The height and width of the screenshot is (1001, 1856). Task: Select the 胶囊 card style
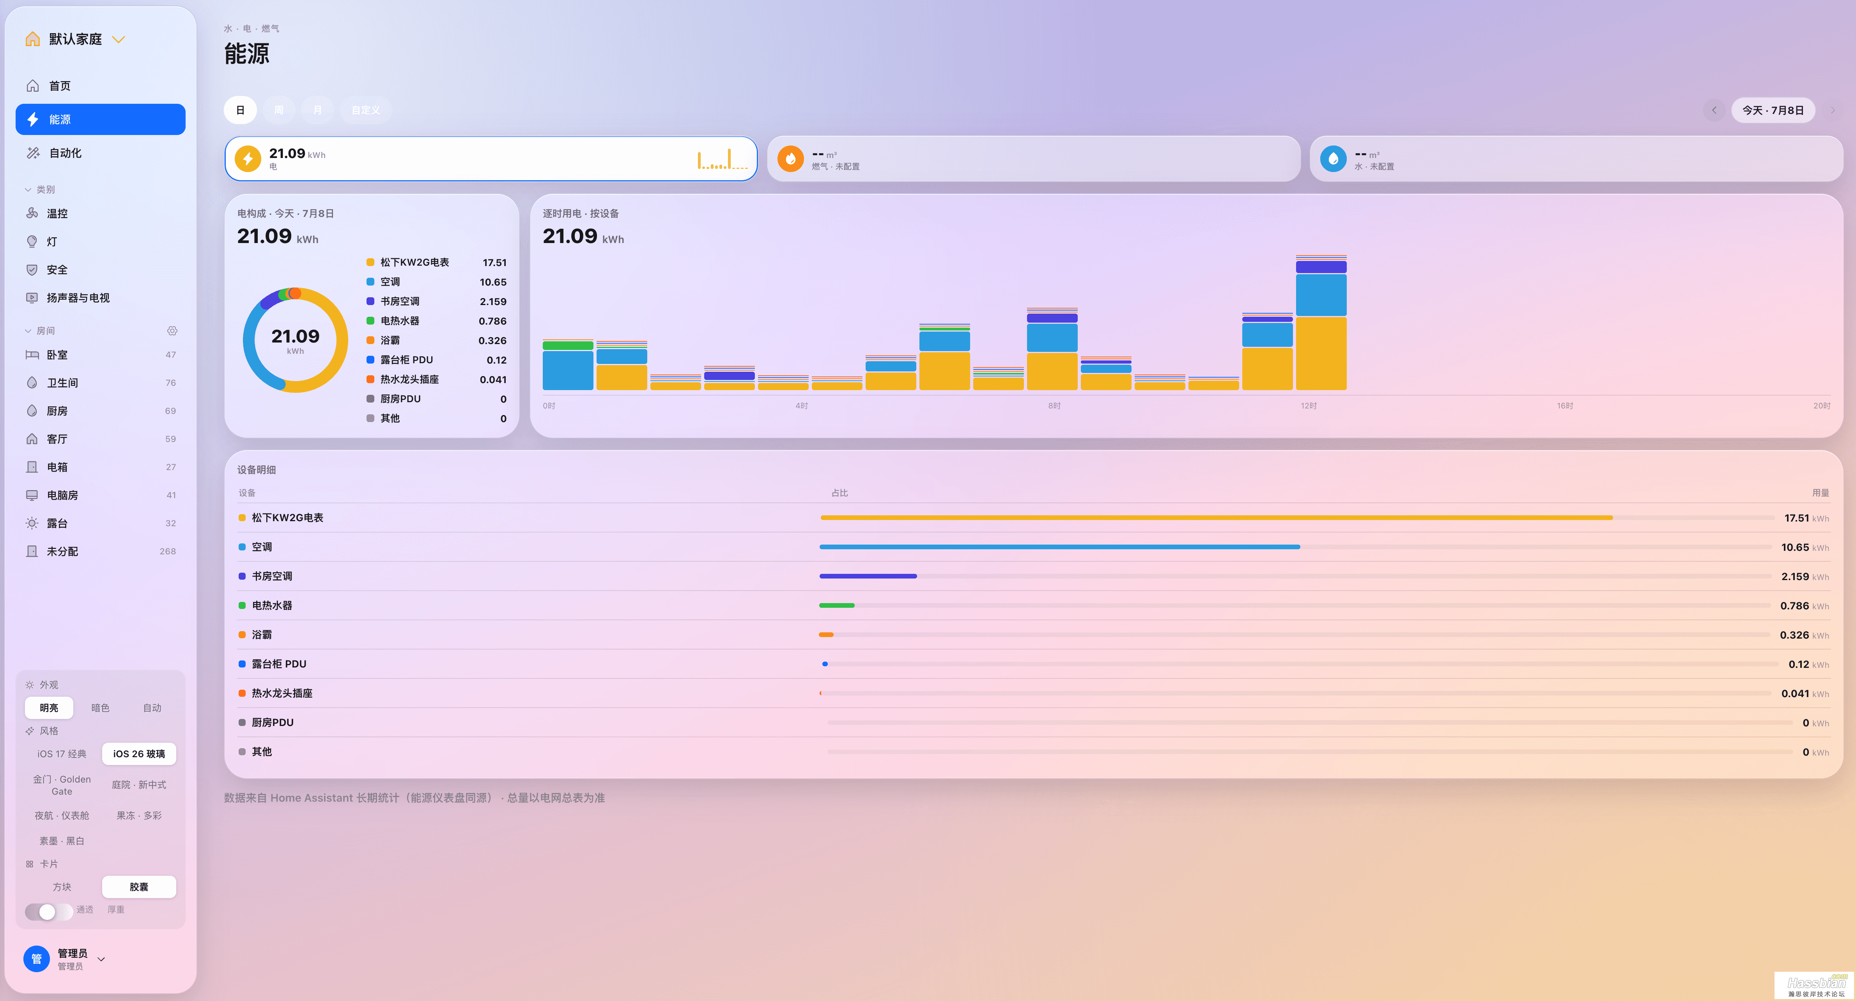coord(139,886)
